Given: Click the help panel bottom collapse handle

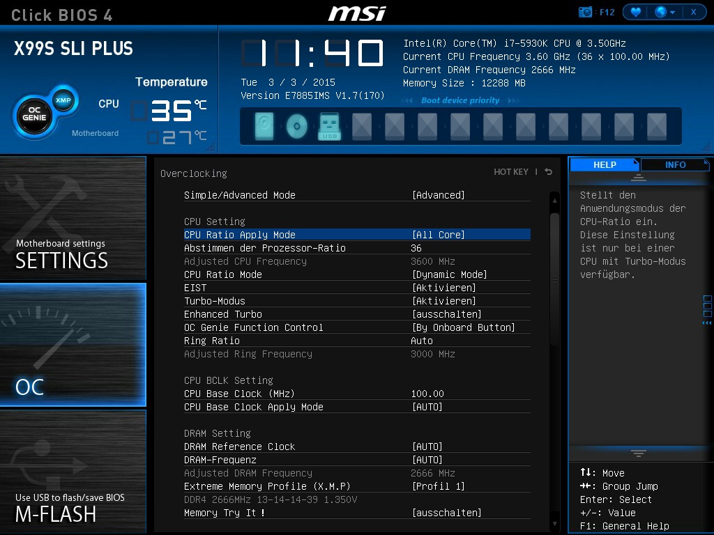Looking at the screenshot, I should (639, 453).
